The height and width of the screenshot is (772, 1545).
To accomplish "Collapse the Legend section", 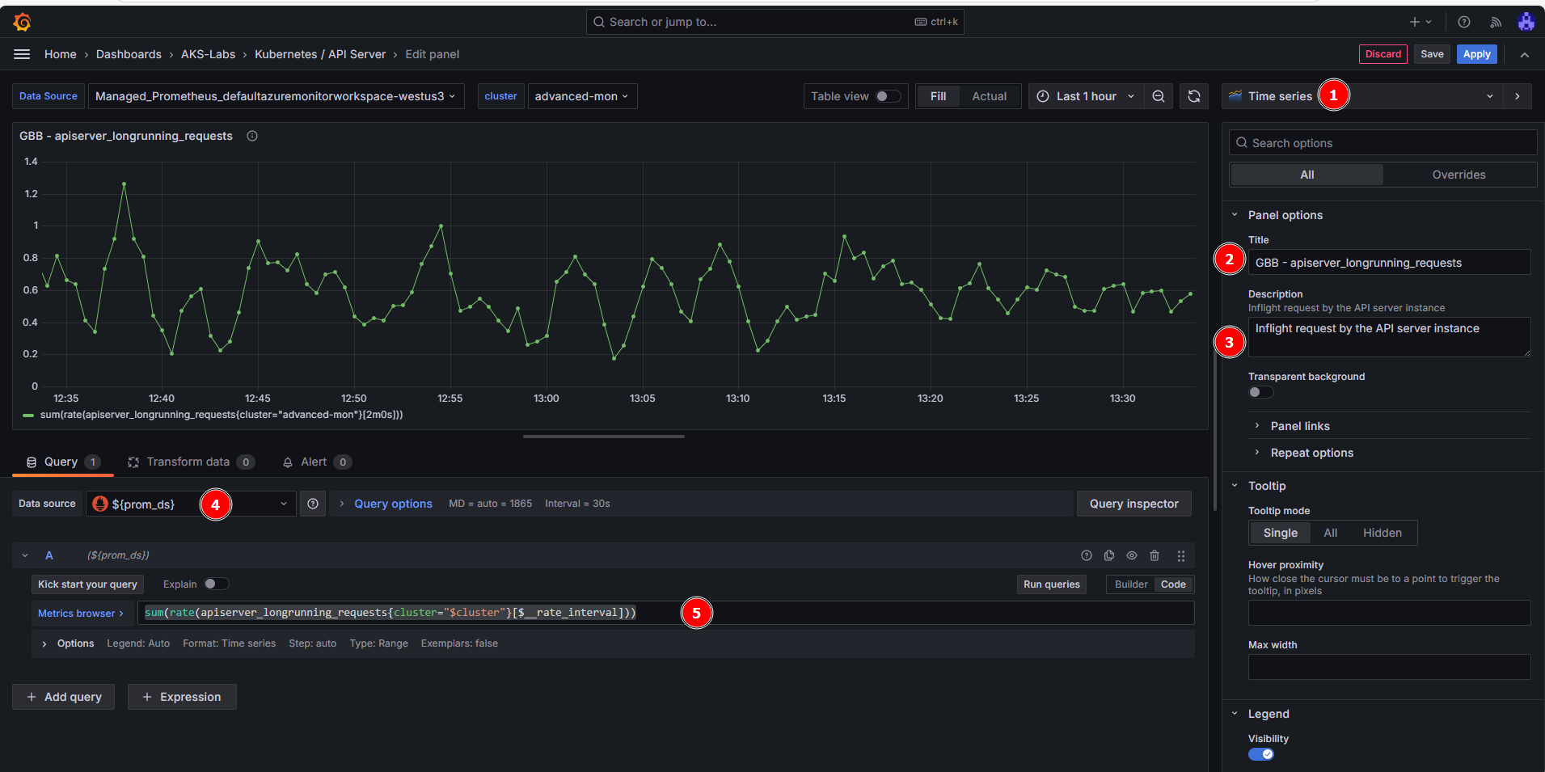I will 1268,714.
